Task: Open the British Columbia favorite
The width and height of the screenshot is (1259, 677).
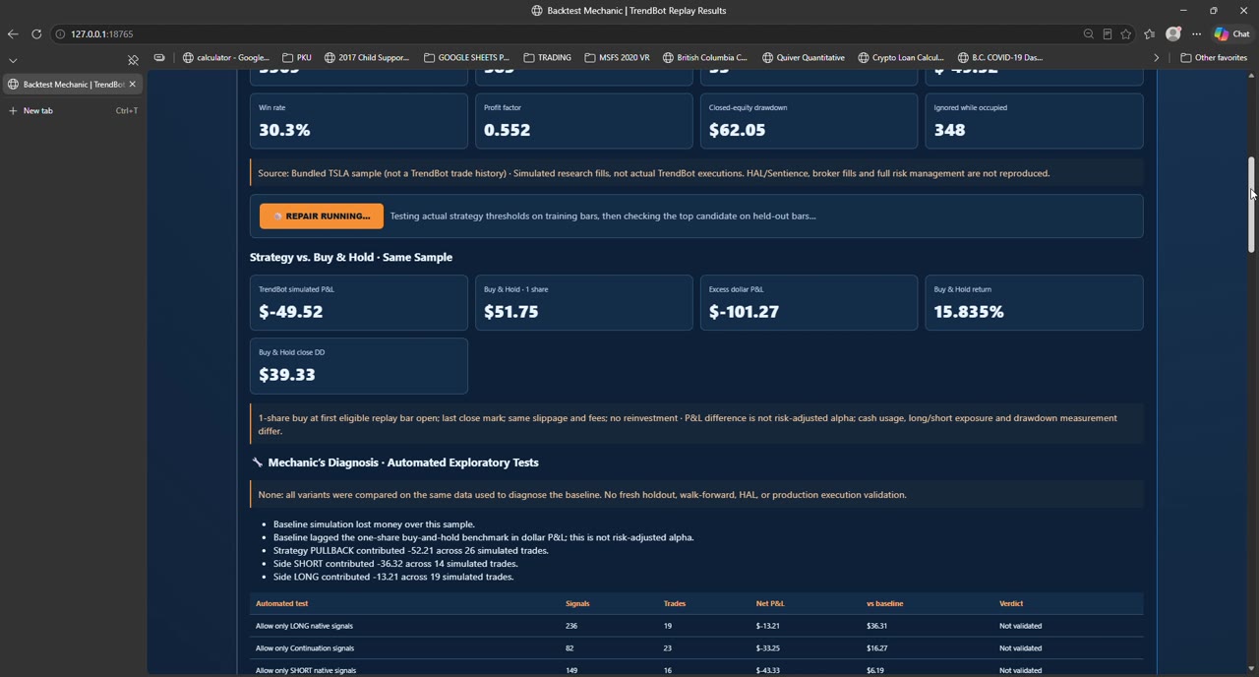Action: (x=705, y=57)
